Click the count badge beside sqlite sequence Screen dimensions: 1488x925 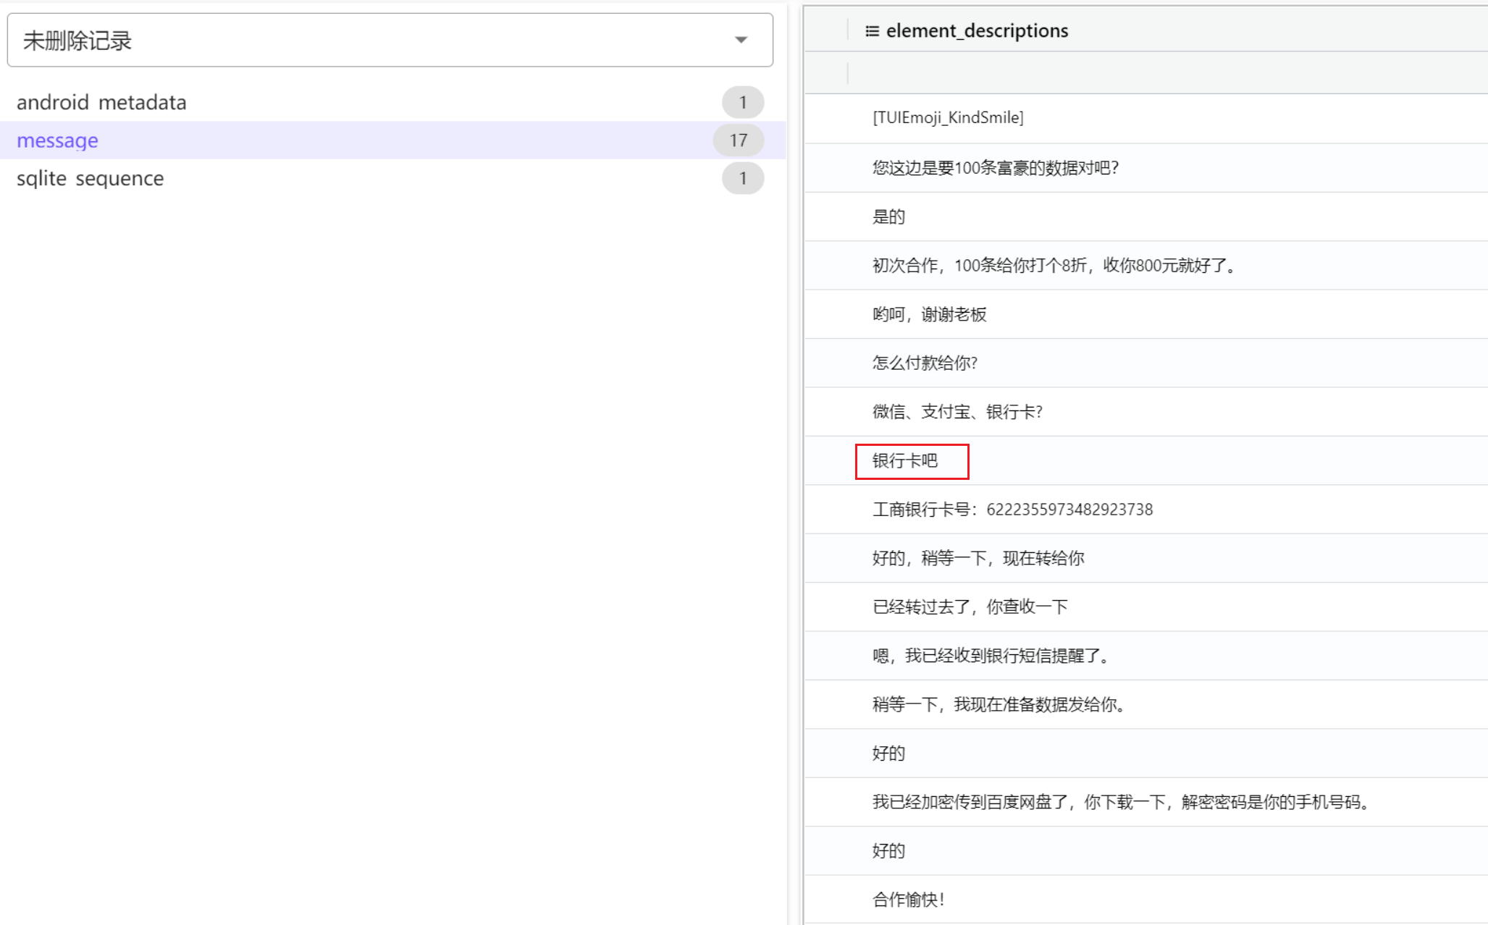tap(743, 178)
